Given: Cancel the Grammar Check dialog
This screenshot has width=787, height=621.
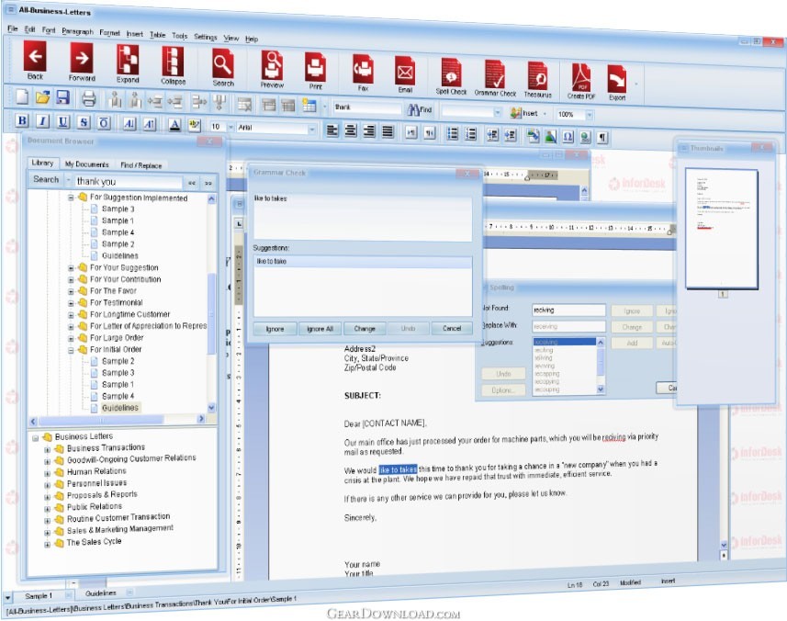Looking at the screenshot, I should pyautogui.click(x=452, y=328).
